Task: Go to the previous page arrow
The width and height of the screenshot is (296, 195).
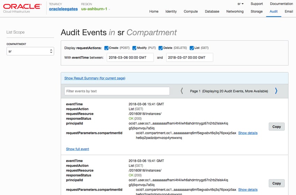Action: (x=181, y=91)
